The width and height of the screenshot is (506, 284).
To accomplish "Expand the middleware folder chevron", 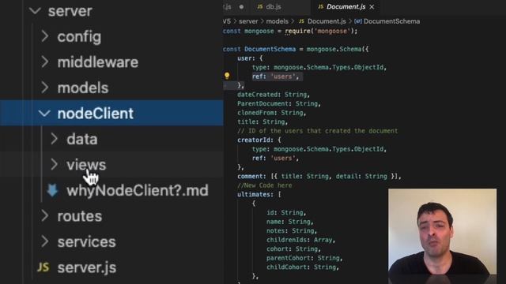I will point(45,62).
